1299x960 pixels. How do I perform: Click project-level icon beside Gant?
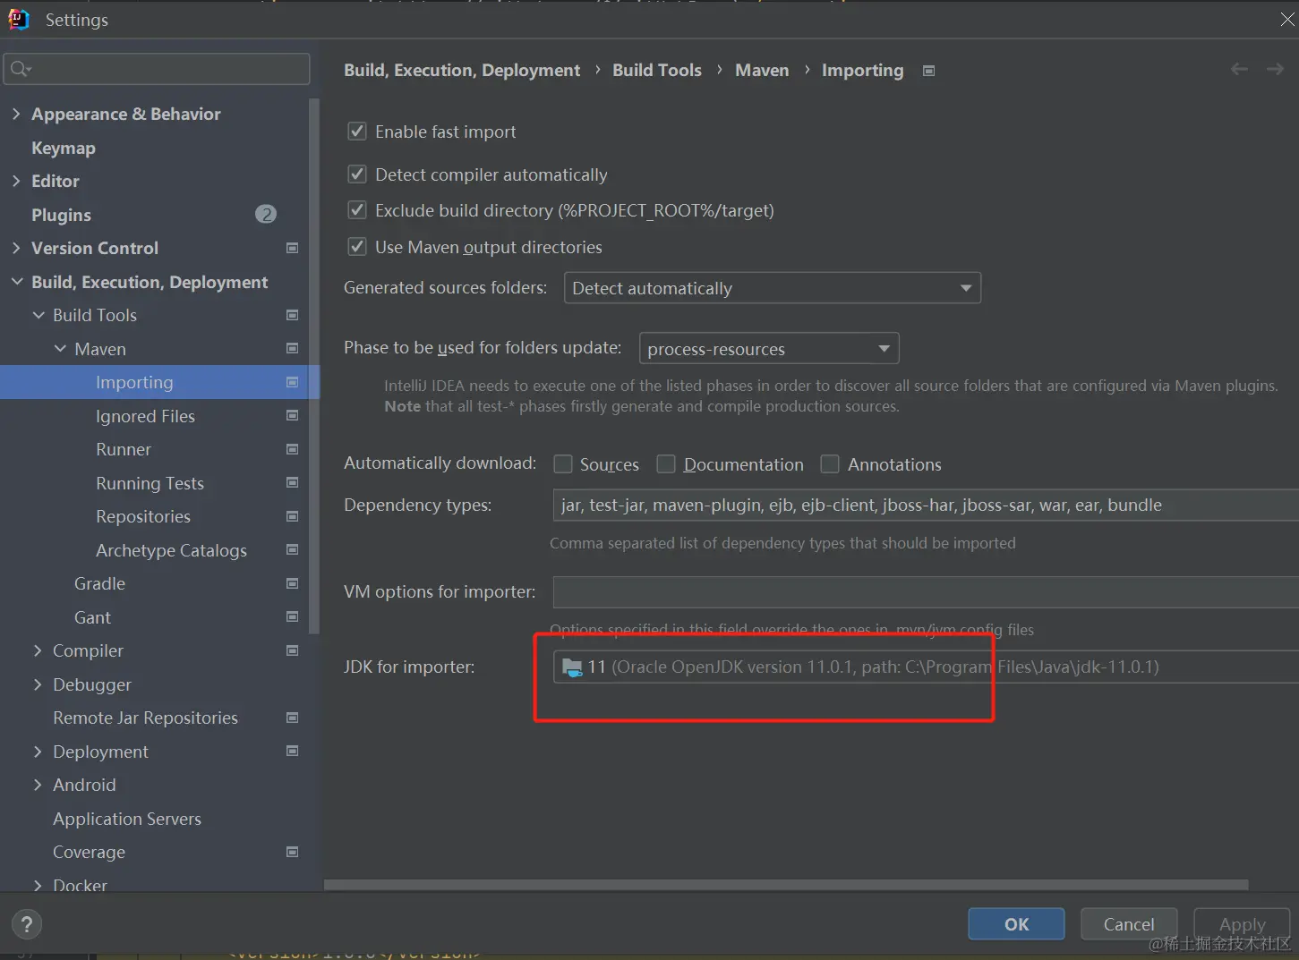(x=292, y=616)
